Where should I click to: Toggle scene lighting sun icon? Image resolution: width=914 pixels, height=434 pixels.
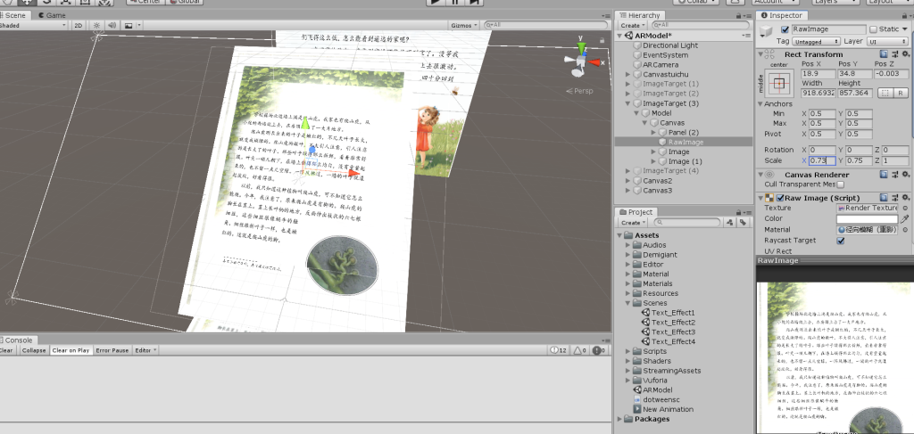click(96, 25)
